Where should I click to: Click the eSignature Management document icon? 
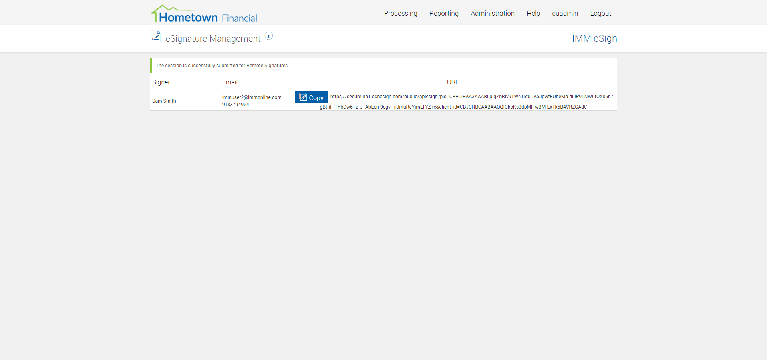pyautogui.click(x=155, y=37)
